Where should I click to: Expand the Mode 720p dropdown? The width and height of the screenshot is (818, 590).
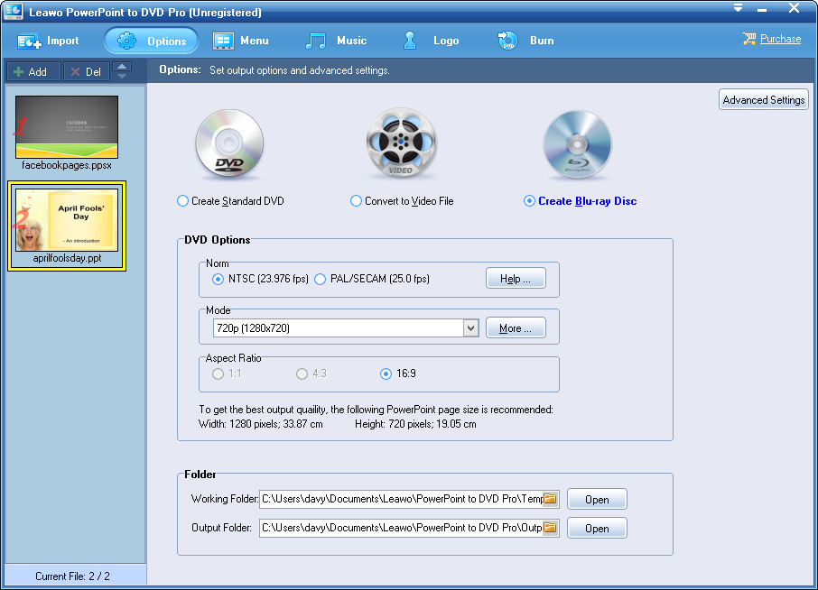470,328
